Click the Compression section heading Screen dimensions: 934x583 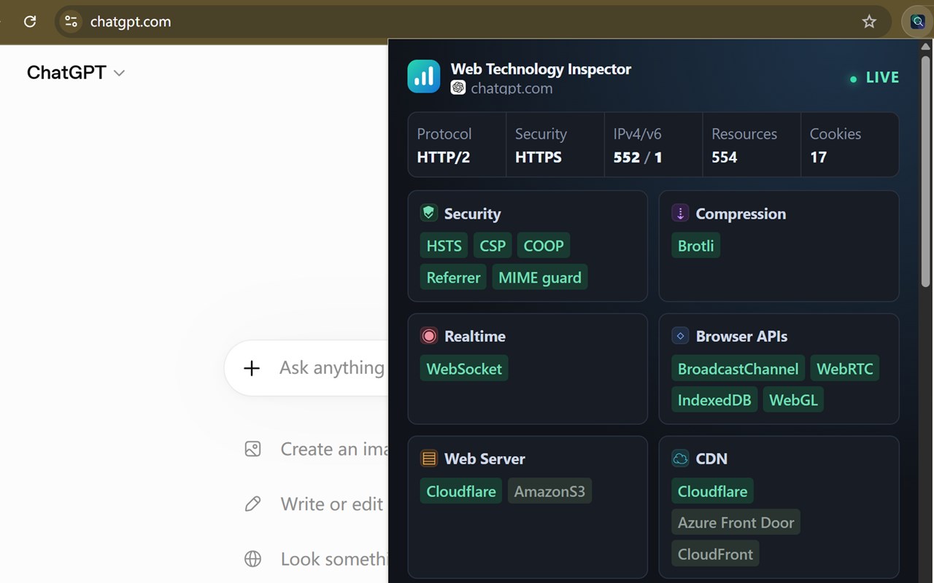[741, 214]
